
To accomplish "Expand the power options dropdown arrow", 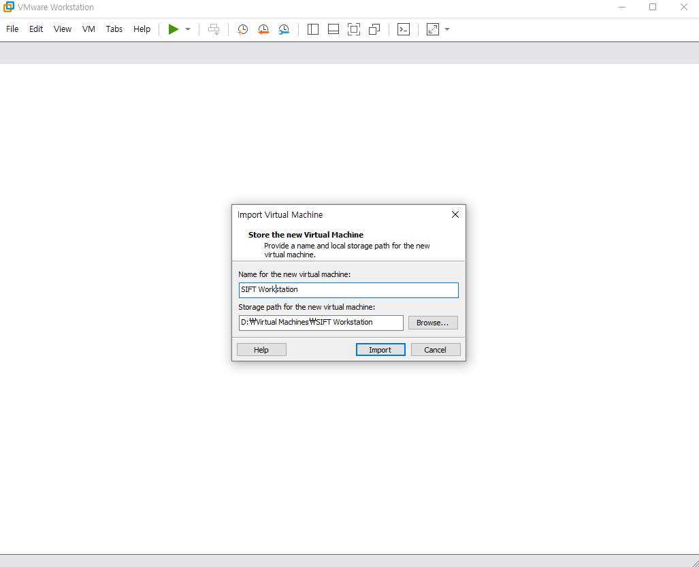I will point(188,29).
